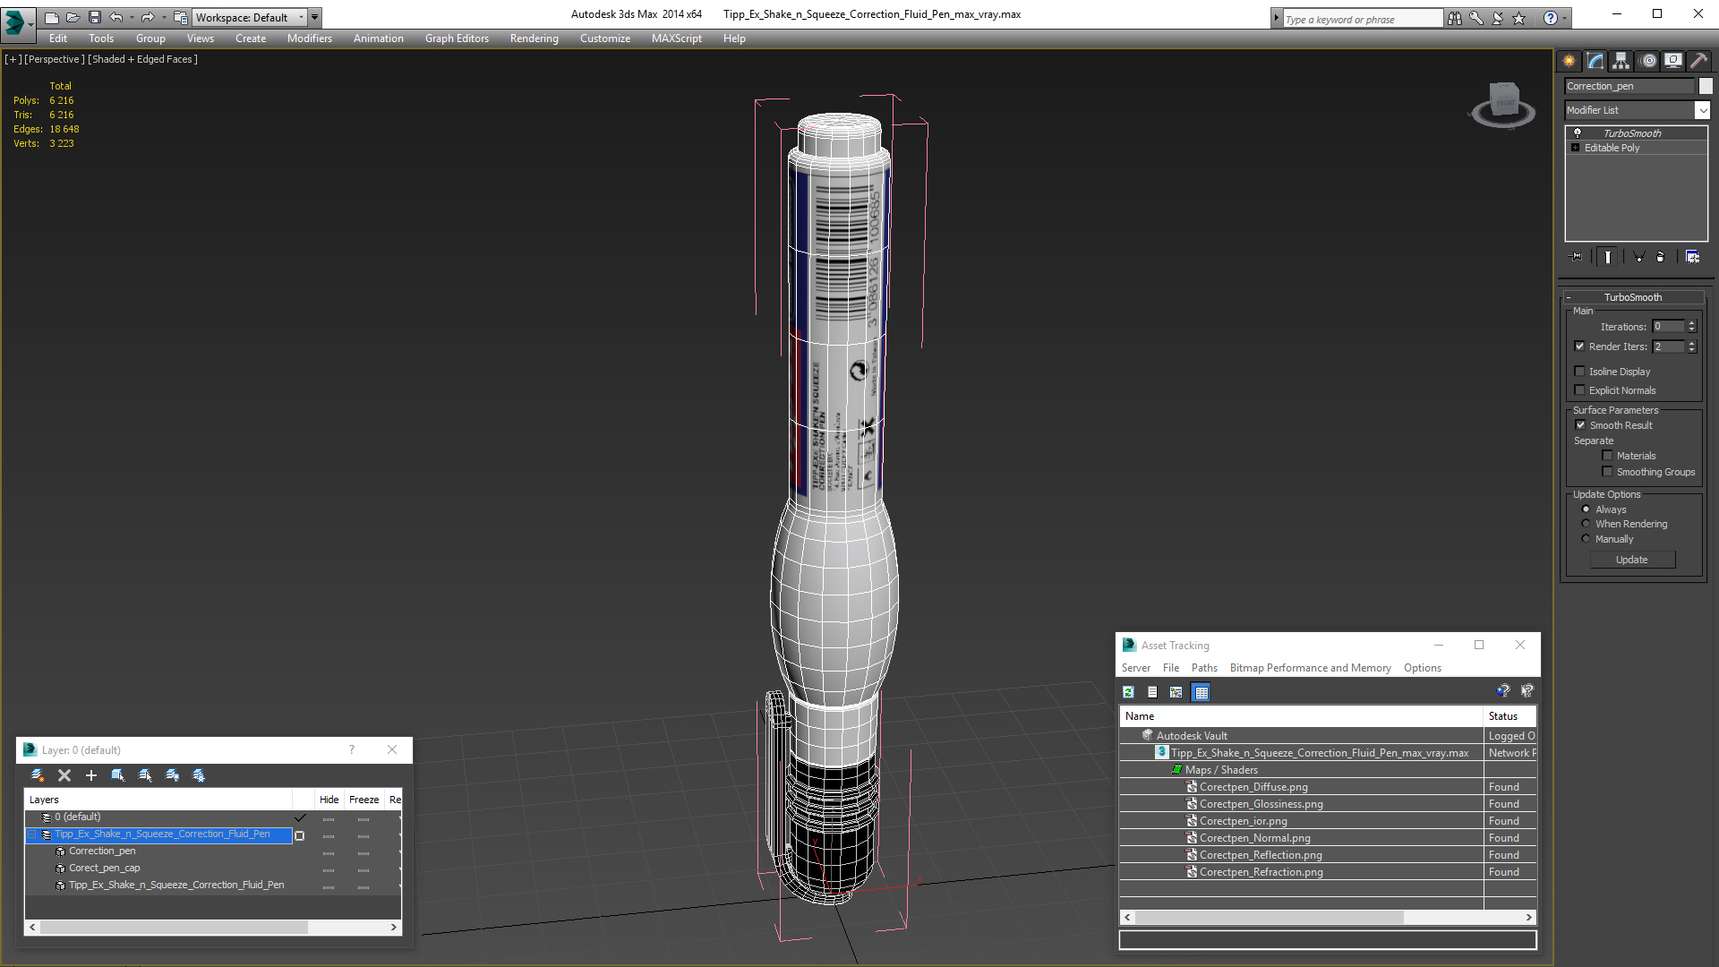The image size is (1719, 967).
Task: Click Table View icon in Asset Tracking toolbar
Action: click(1202, 692)
